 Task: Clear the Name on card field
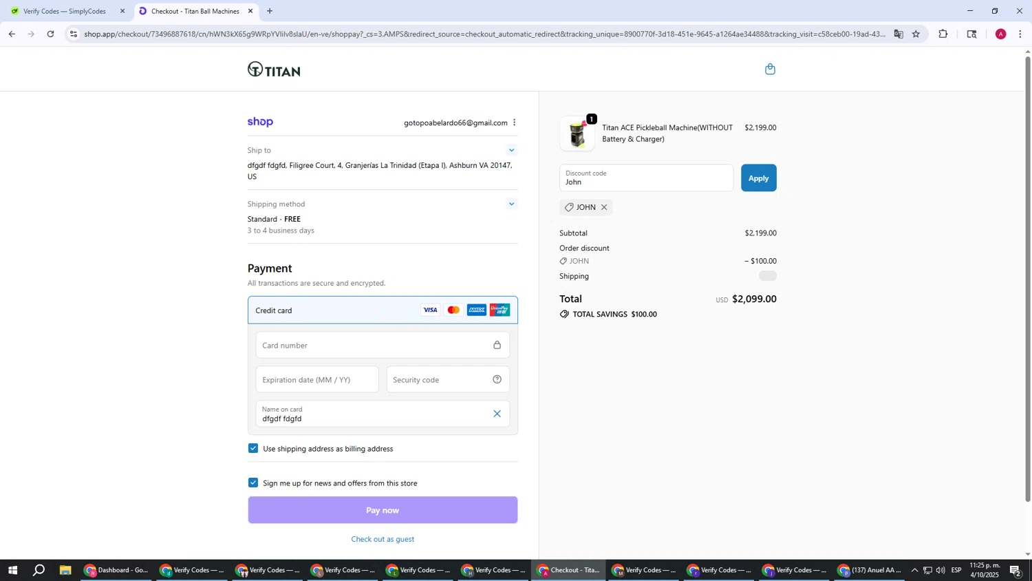[x=497, y=414]
